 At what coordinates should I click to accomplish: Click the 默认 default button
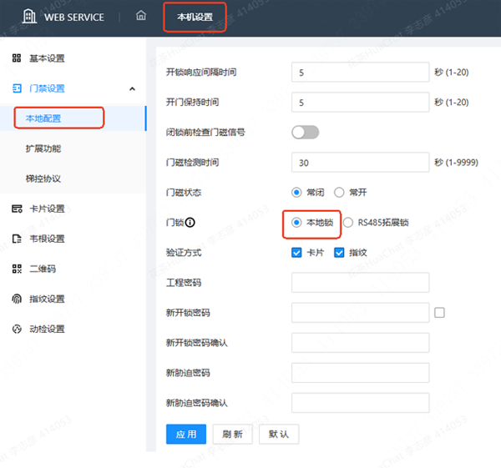(279, 434)
